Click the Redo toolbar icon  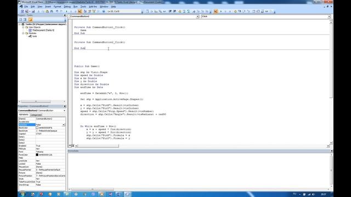point(61,11)
